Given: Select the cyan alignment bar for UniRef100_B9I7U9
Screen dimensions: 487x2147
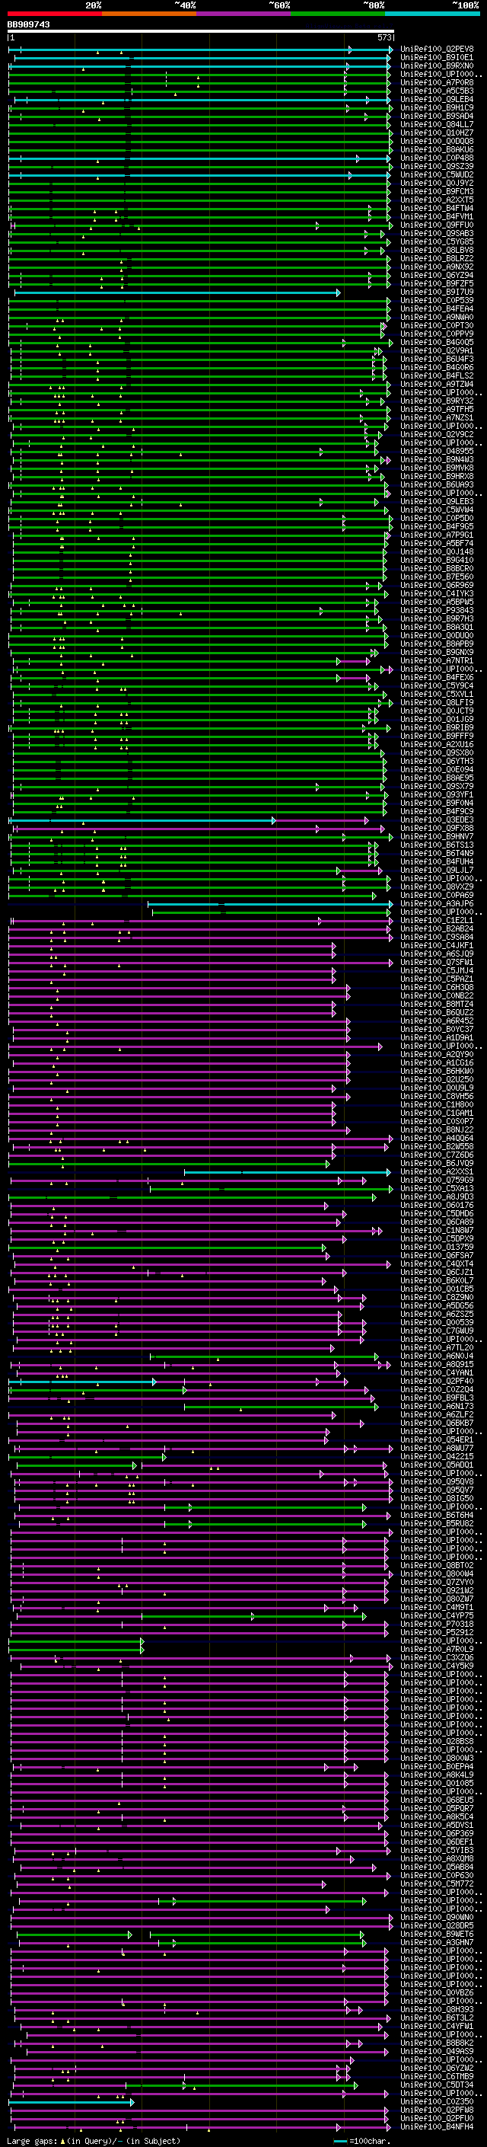Looking at the screenshot, I should [x=177, y=292].
